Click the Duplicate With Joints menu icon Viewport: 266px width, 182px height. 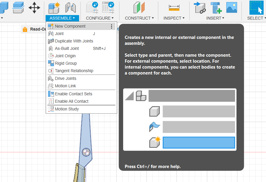click(51, 41)
